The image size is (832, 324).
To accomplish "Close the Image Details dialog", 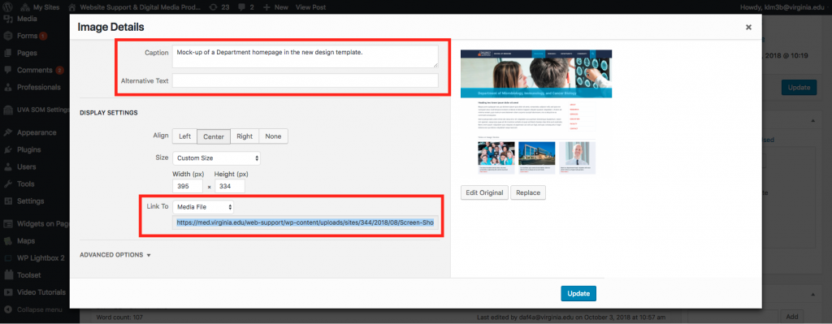I will (x=748, y=27).
